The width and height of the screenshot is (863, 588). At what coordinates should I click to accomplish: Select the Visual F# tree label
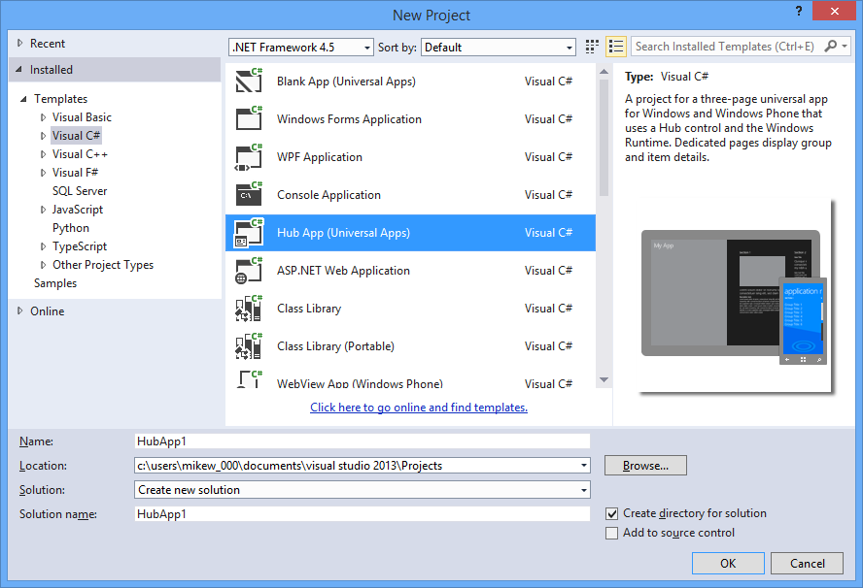75,173
